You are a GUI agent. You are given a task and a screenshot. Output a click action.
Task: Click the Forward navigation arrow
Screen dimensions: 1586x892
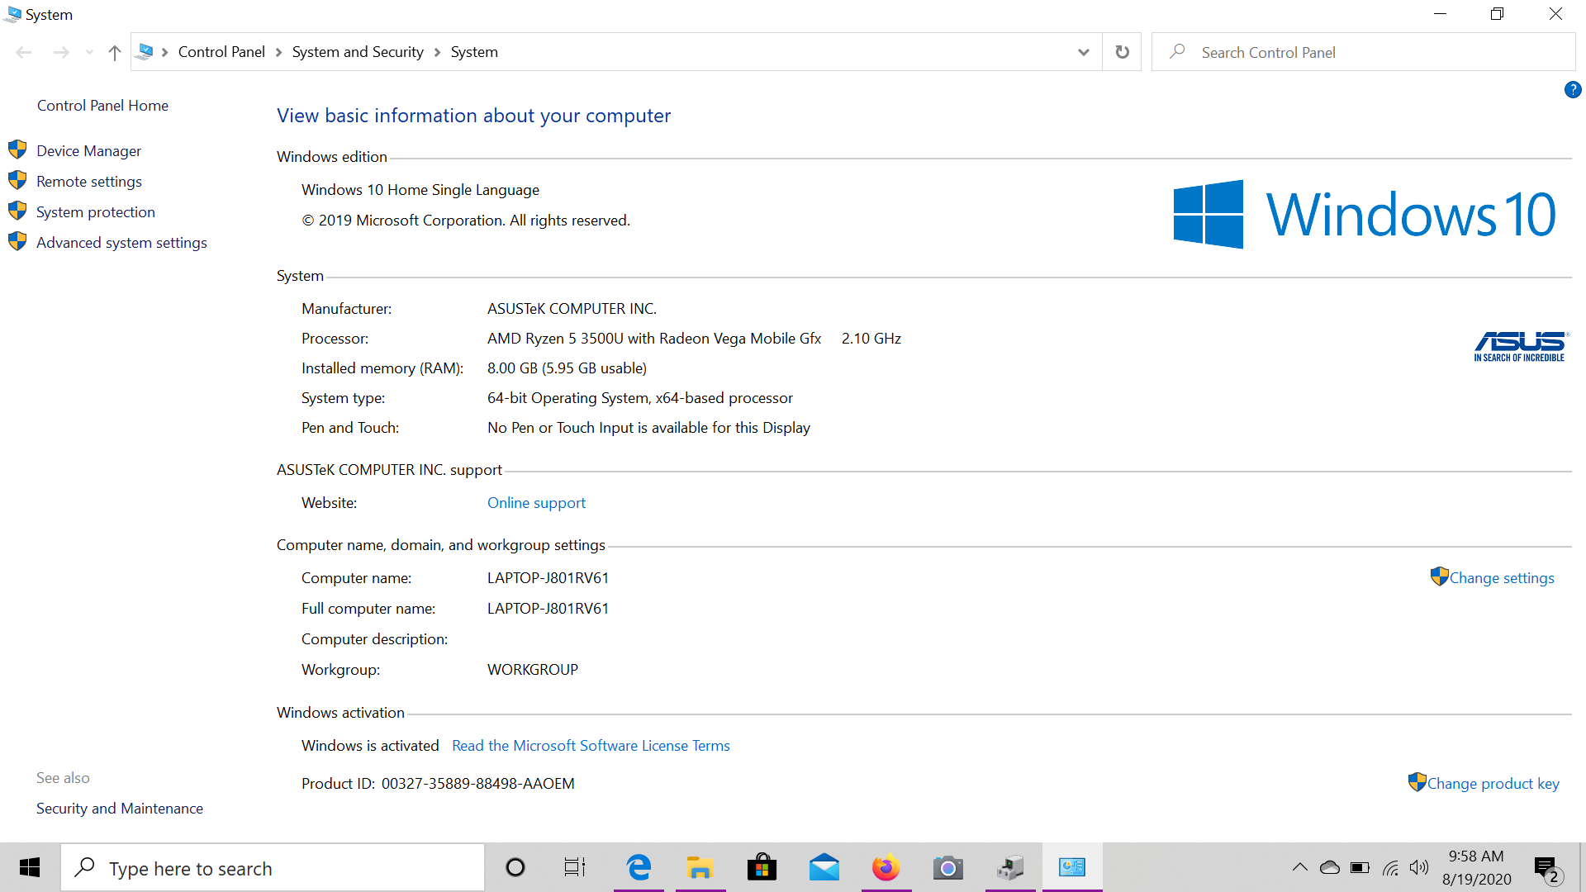[61, 52]
